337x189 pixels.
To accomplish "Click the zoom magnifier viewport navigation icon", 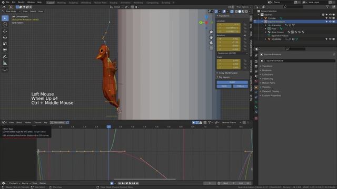I will click(x=211, y=32).
